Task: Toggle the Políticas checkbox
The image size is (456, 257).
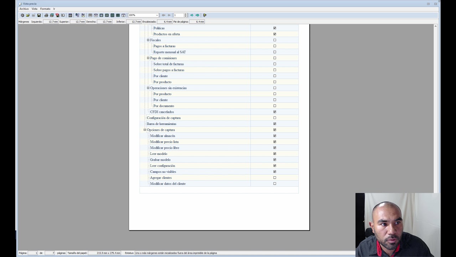Action: click(275, 28)
